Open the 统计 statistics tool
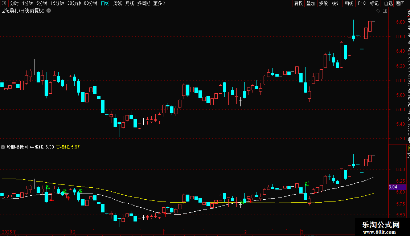 [336, 3]
